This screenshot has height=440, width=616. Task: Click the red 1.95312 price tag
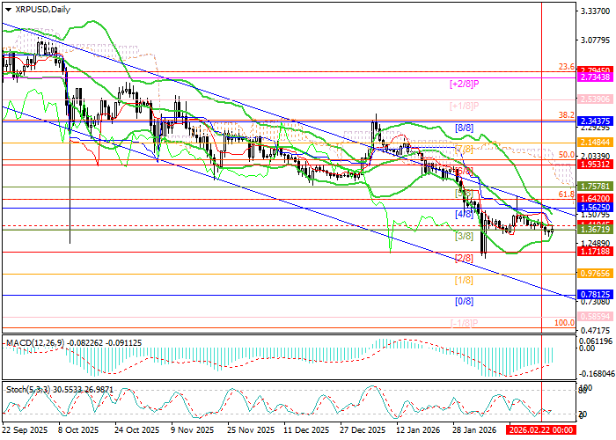click(x=595, y=164)
